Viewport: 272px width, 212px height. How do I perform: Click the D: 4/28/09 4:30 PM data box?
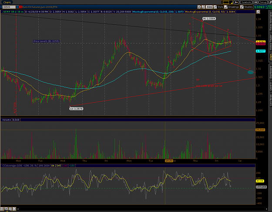37,12
